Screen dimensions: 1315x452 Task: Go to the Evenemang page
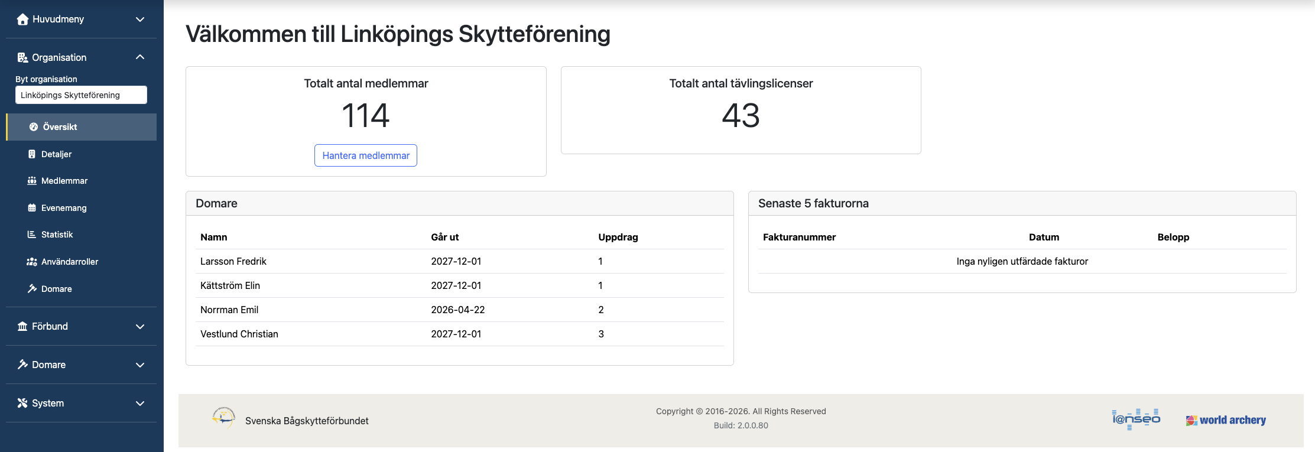tap(82, 208)
